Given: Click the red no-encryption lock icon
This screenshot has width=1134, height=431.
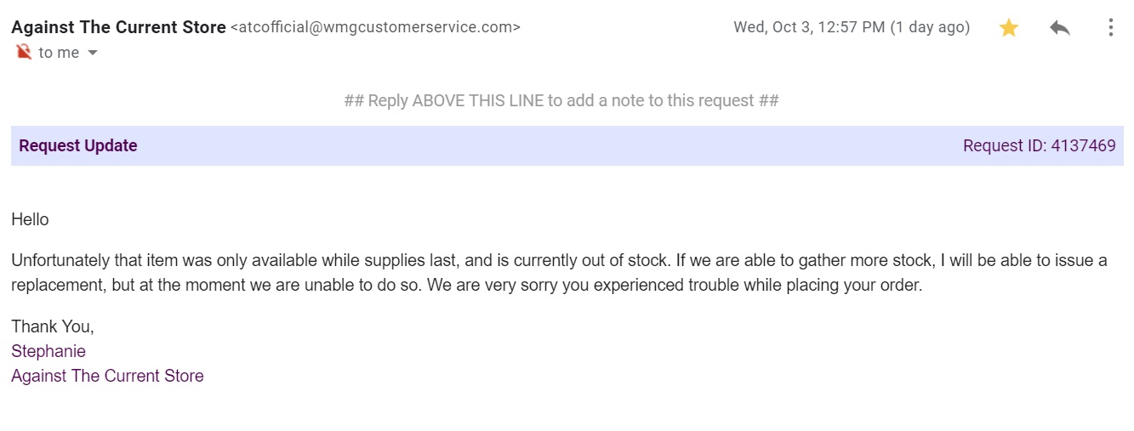Looking at the screenshot, I should tap(23, 53).
